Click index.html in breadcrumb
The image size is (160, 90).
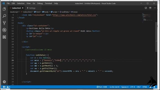point(27,12)
